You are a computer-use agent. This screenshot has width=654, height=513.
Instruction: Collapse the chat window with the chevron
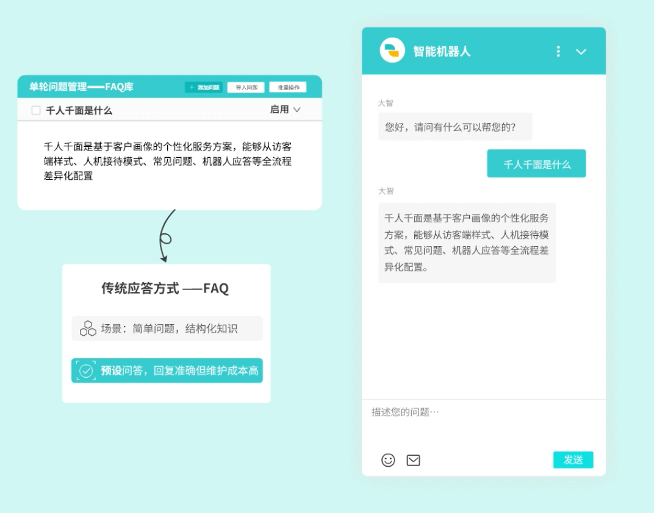[x=581, y=52]
